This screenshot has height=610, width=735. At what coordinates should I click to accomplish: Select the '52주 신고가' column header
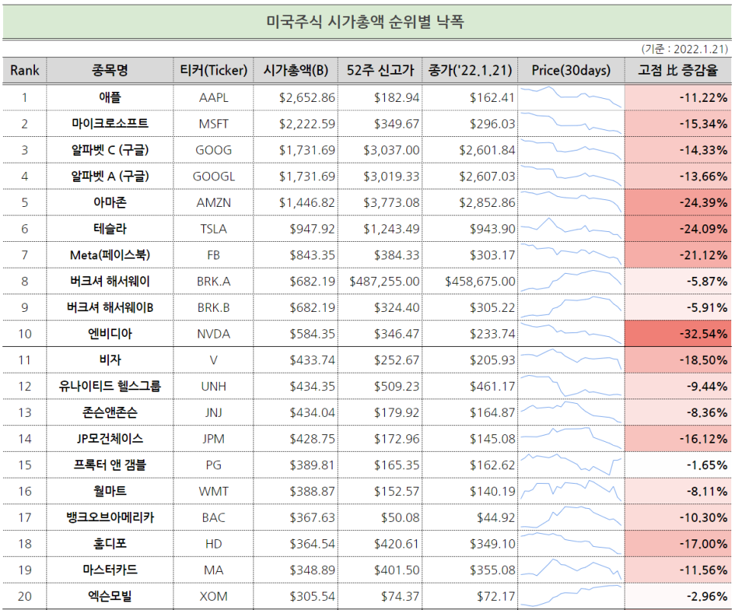point(380,70)
